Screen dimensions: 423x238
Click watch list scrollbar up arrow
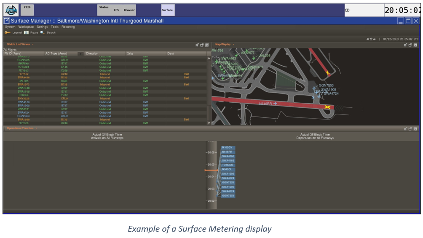pyautogui.click(x=209, y=58)
